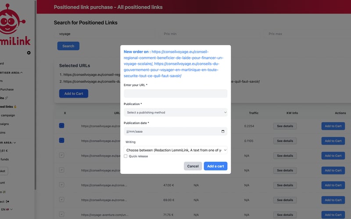Open the calendar picker icon in Publication date
Image resolution: width=351 pixels, height=219 pixels.
click(x=223, y=131)
